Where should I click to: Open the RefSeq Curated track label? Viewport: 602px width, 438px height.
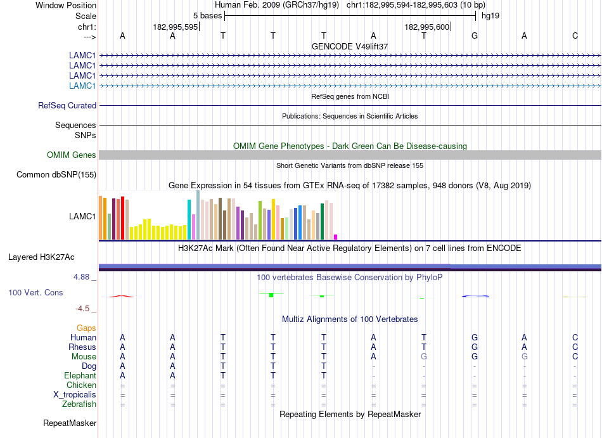click(x=67, y=106)
